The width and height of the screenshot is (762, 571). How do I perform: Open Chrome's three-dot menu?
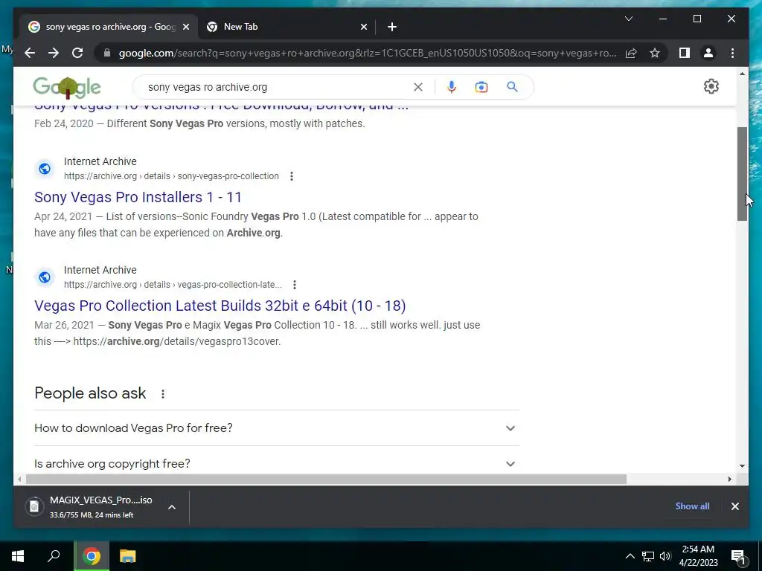(x=732, y=53)
